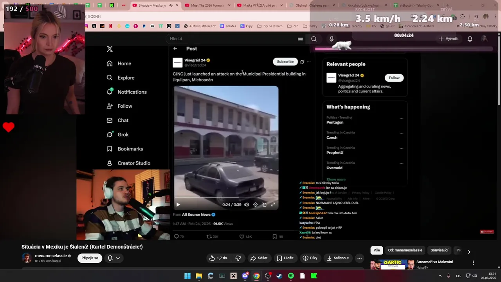Seek on the X video progress bar
Viewport: 501px width, 282px height.
tap(226, 197)
